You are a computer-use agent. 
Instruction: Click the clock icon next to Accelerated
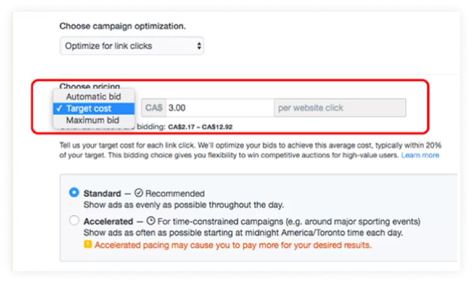(151, 221)
